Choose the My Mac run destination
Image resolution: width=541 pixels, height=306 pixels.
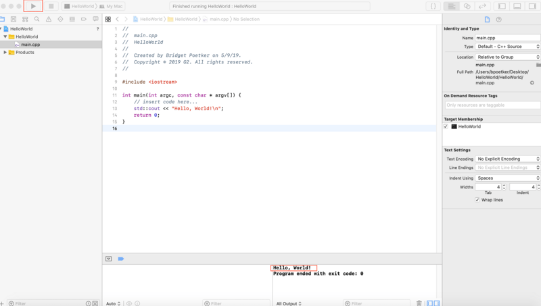coord(111,6)
